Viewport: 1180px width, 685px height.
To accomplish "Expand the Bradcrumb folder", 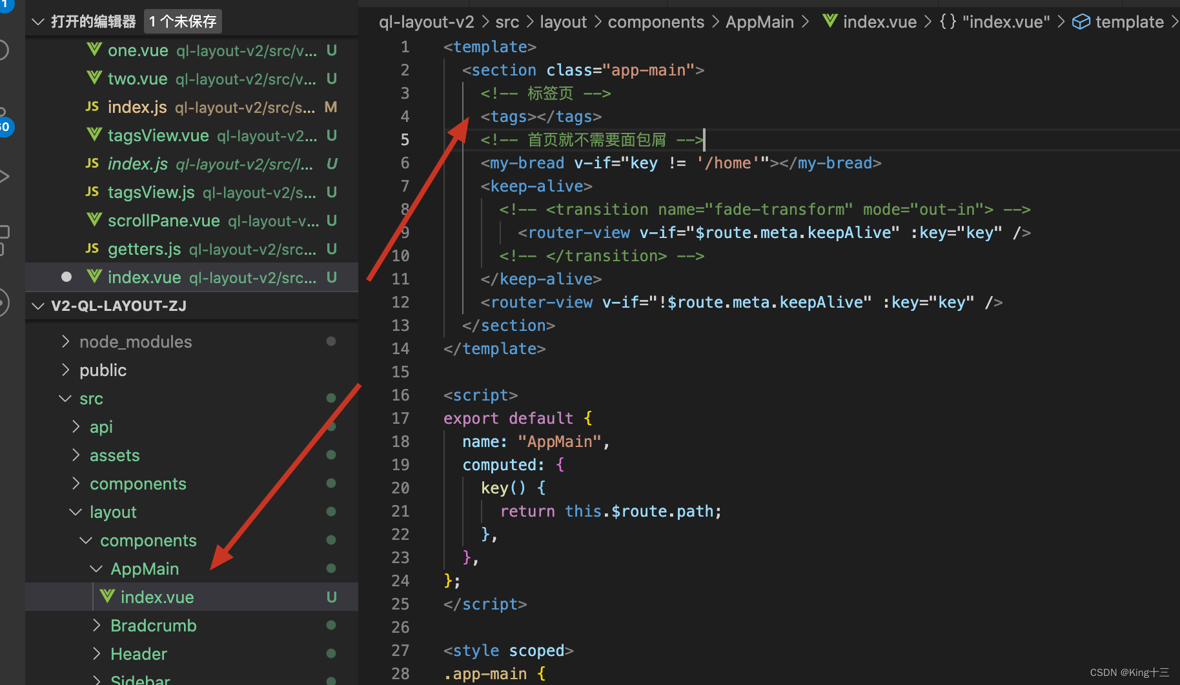I will coord(96,625).
